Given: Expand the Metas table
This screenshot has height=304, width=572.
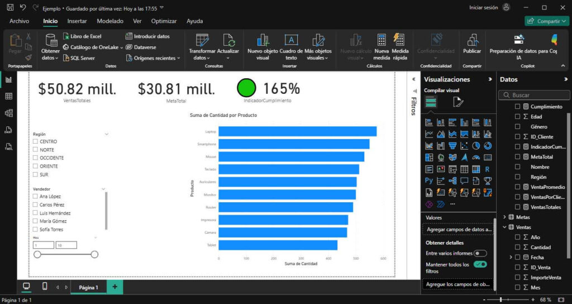Looking at the screenshot, I should click(505, 217).
